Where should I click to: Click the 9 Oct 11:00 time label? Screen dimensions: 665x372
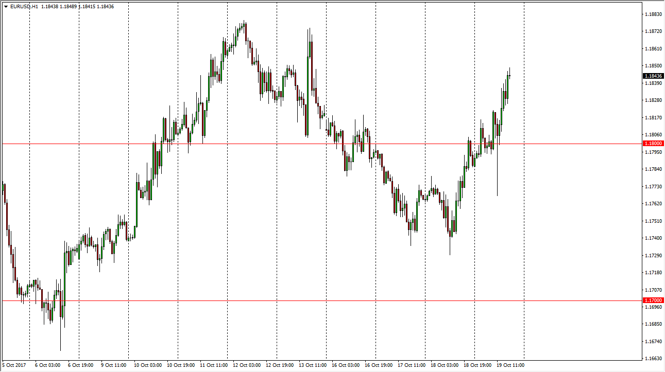click(114, 365)
